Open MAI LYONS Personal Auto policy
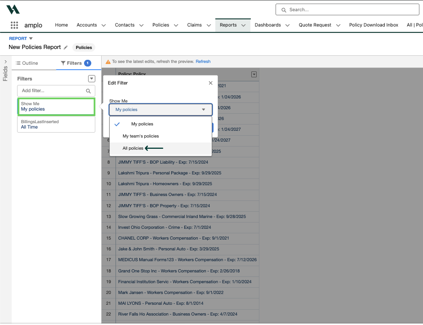The width and height of the screenshot is (423, 325). 160,303
